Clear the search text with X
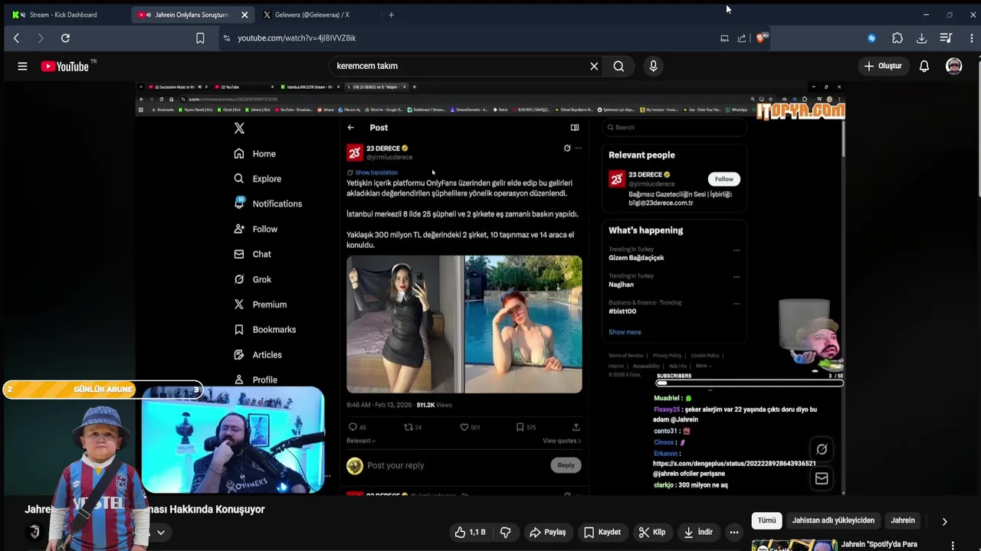 [x=594, y=67]
